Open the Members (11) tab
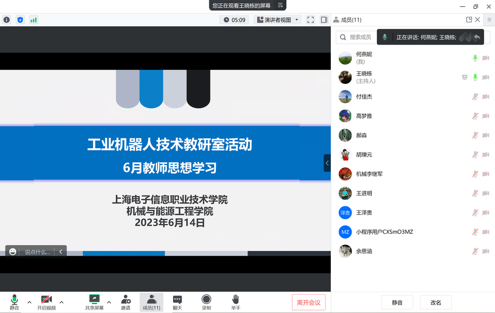 [x=151, y=302]
